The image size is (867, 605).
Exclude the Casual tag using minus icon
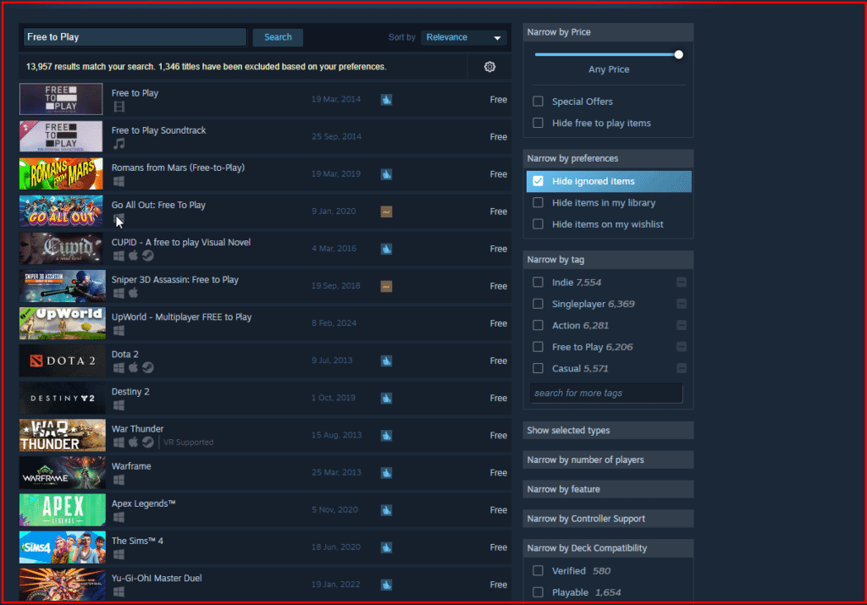(x=682, y=369)
